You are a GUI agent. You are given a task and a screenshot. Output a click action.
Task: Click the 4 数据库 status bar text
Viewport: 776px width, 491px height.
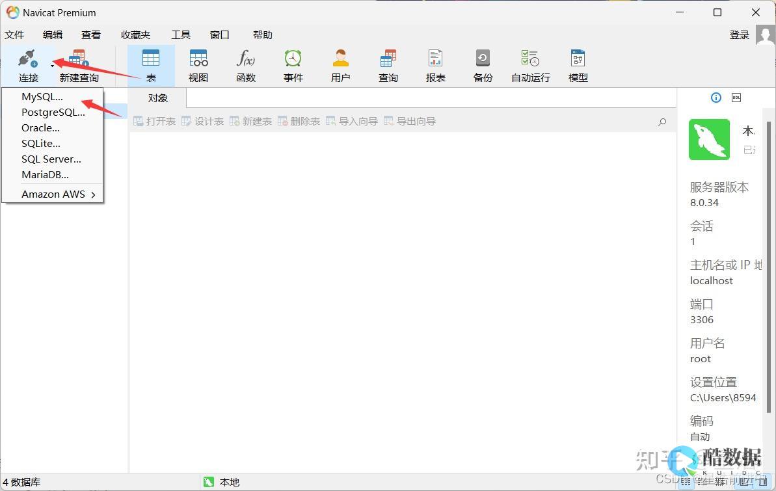21,482
